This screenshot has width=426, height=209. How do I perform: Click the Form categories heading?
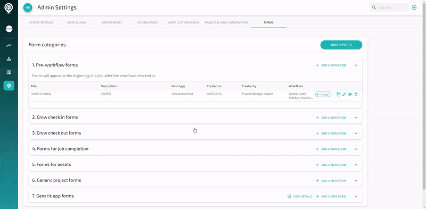47,45
